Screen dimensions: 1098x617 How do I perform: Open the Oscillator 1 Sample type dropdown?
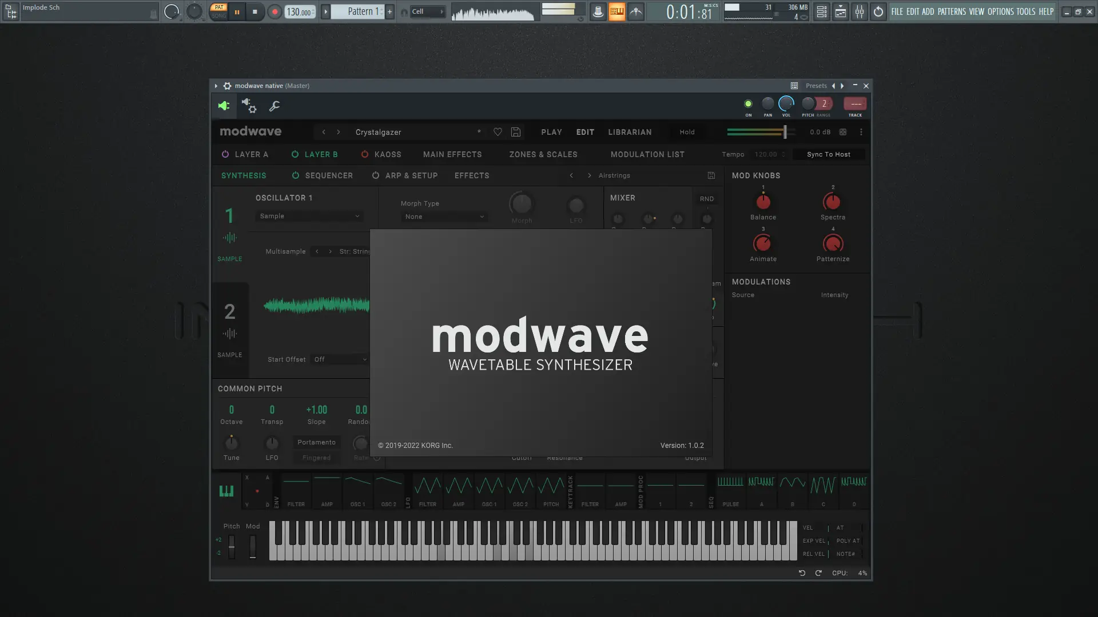pyautogui.click(x=309, y=216)
